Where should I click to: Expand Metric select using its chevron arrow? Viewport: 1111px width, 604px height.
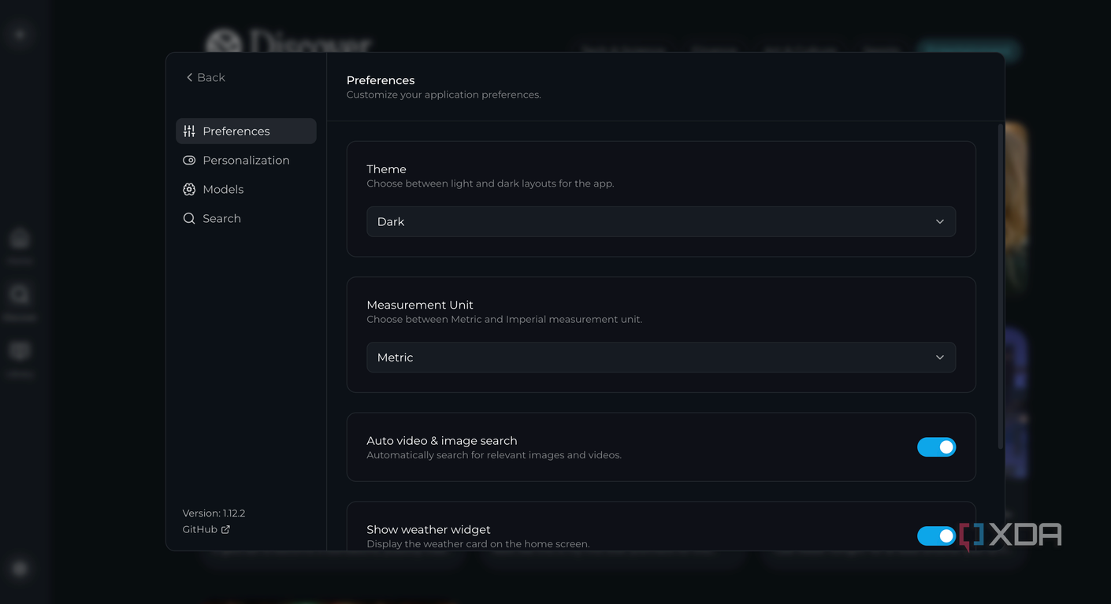pyautogui.click(x=939, y=358)
